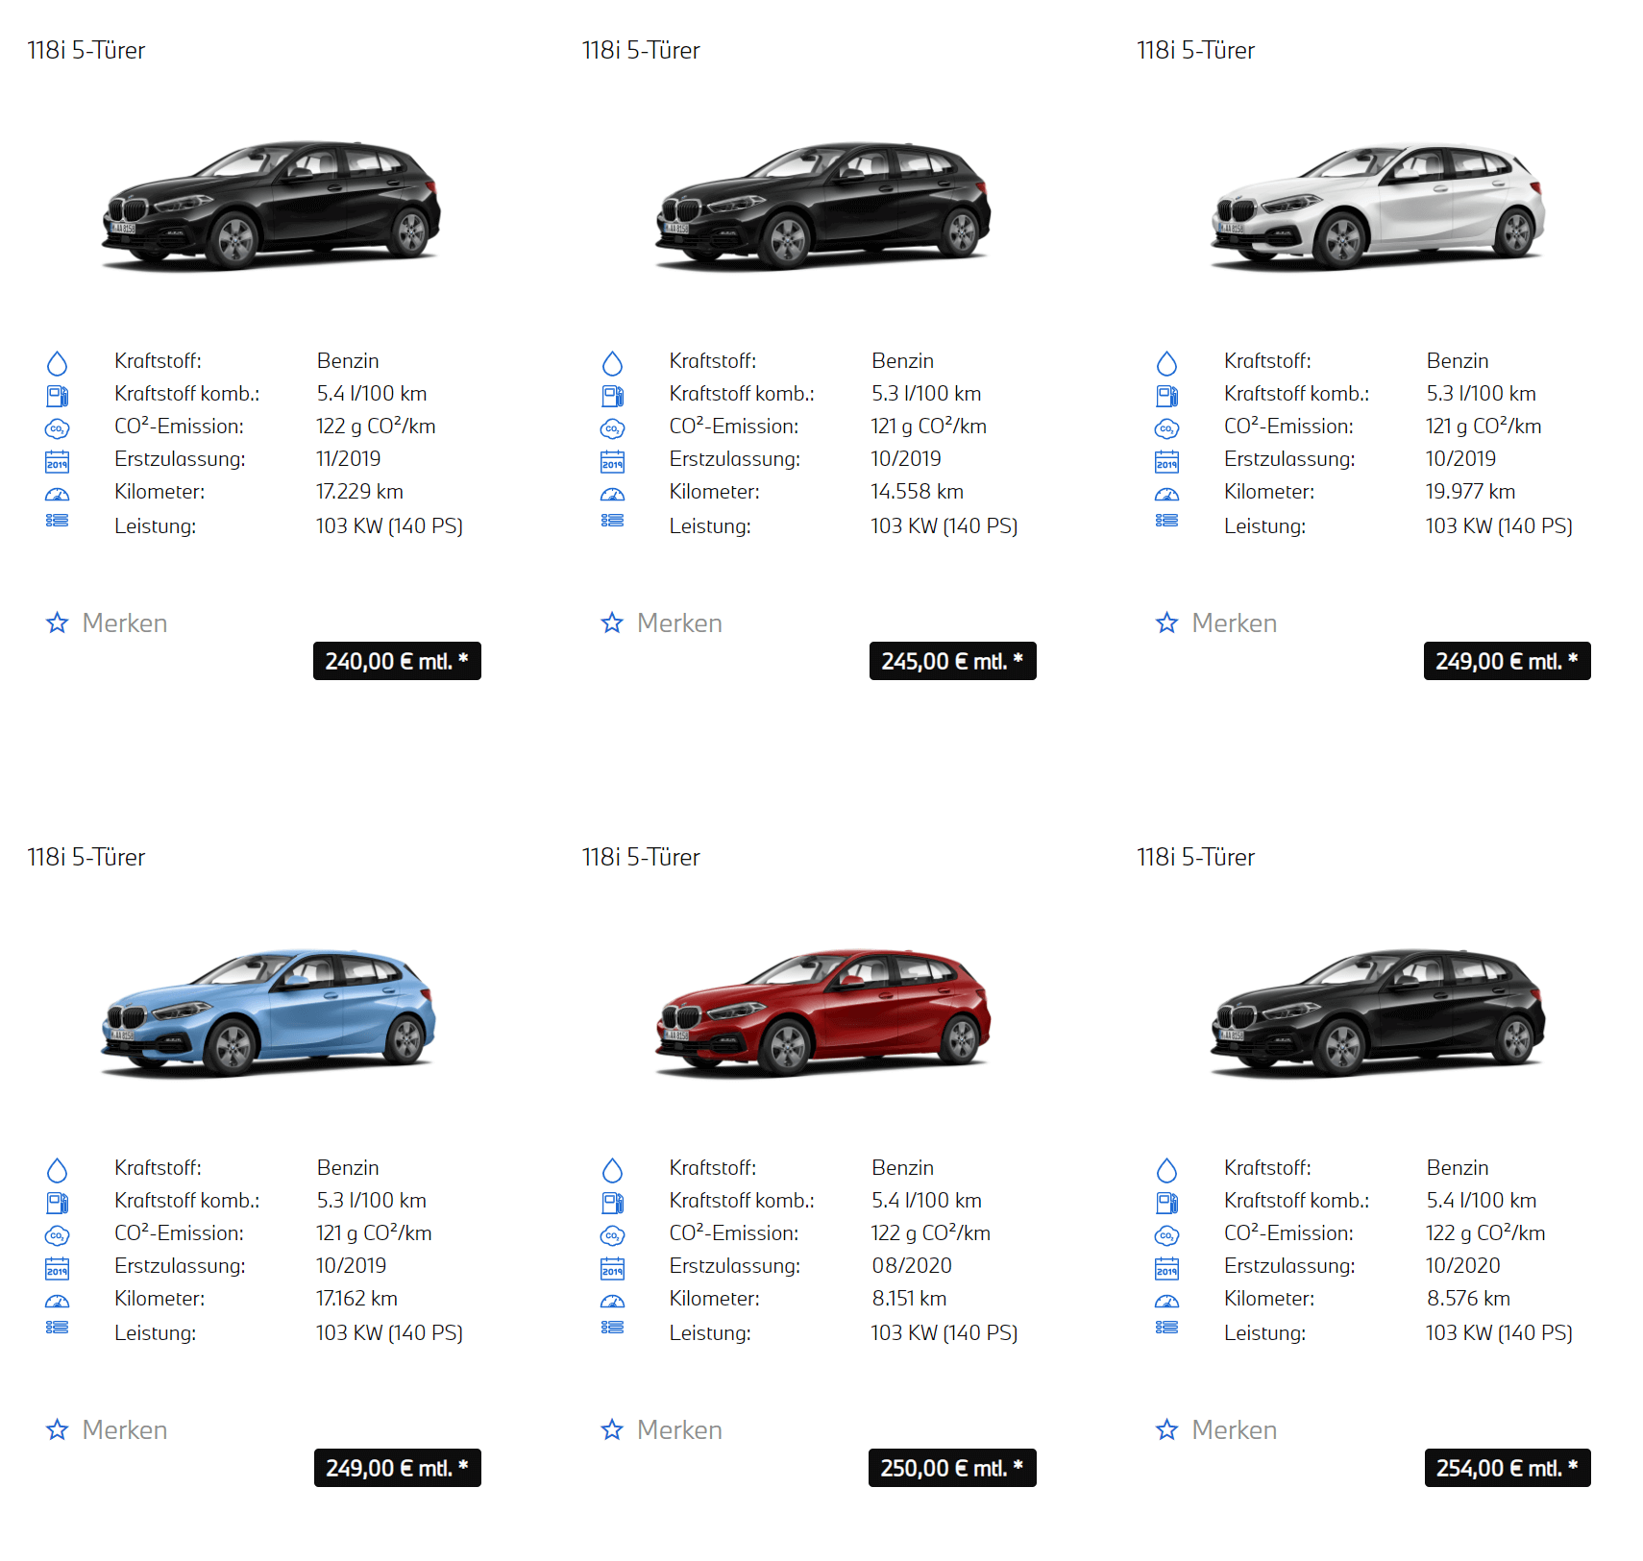The width and height of the screenshot is (1643, 1561).
Task: Click speedometer icon beside 19.977 km
Action: 1167,495
